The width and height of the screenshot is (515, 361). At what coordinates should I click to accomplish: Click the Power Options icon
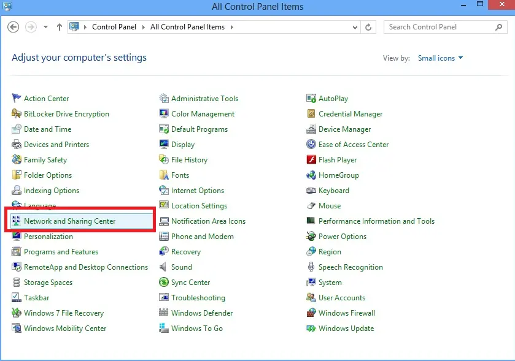311,237
